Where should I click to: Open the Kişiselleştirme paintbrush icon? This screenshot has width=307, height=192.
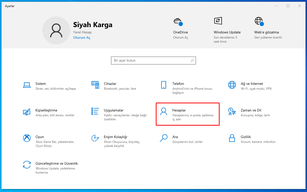(x=27, y=112)
